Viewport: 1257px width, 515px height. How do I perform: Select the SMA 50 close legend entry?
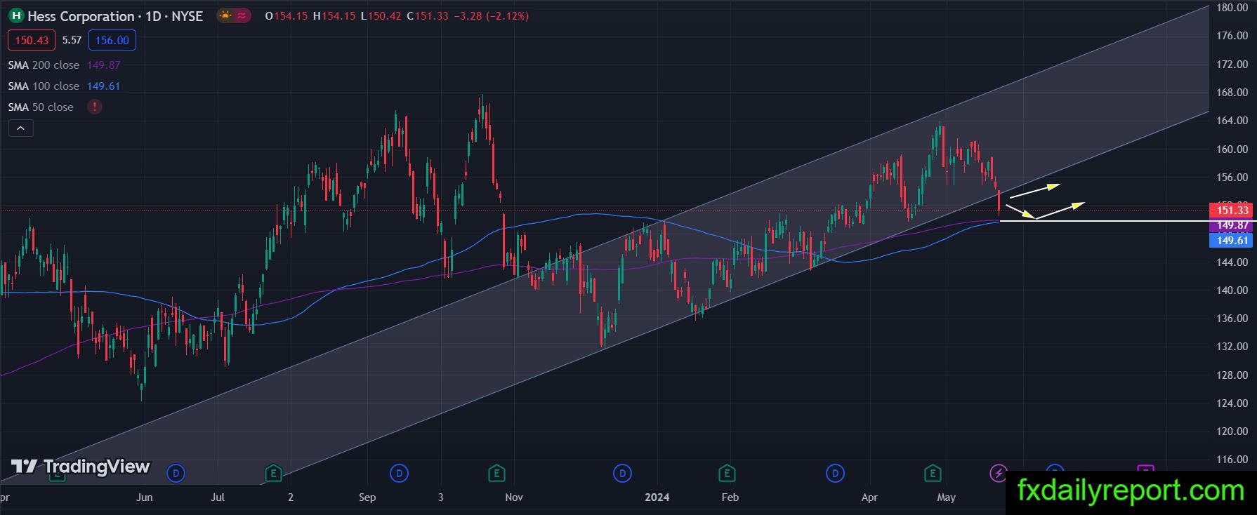tap(41, 107)
